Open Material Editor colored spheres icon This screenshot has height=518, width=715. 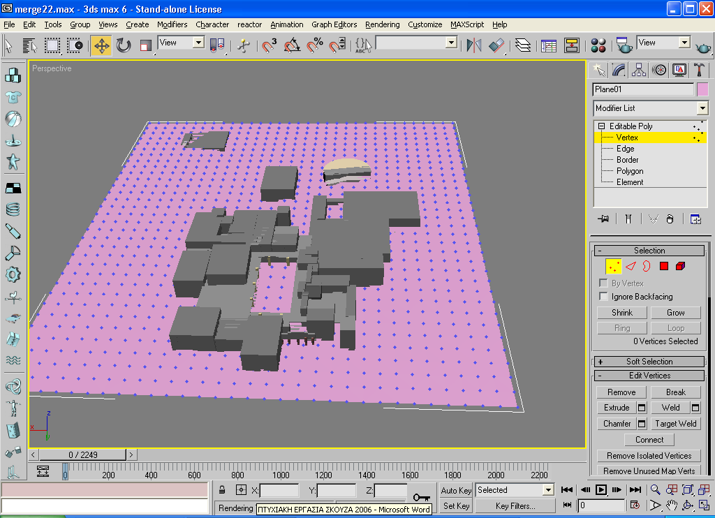pos(598,45)
